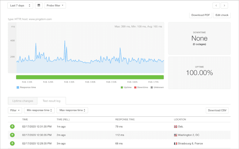Viewport: 239px width, 149px height.
Task: Click the Feb 16th axis label
Action: click(x=132, y=82)
